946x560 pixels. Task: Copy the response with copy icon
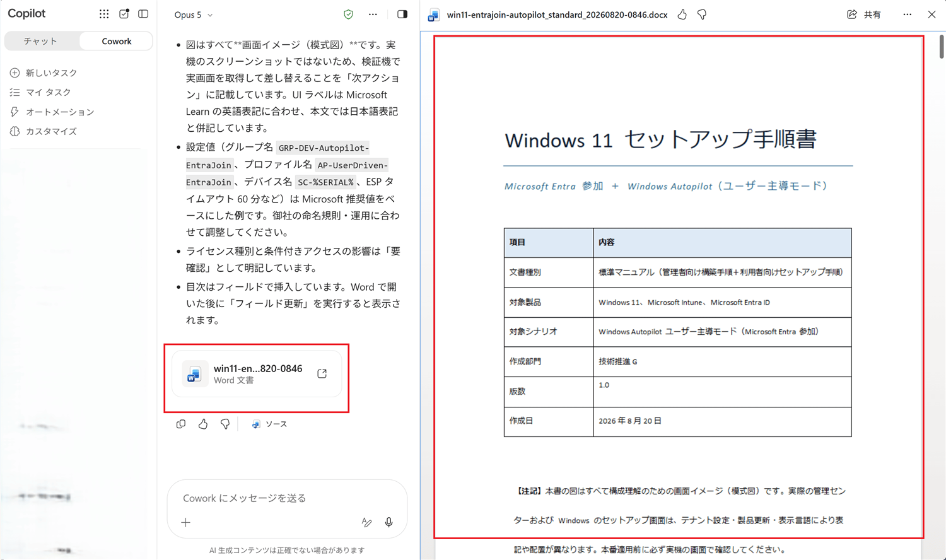pos(181,424)
